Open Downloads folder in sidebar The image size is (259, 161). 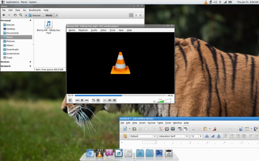pyautogui.click(x=12, y=49)
